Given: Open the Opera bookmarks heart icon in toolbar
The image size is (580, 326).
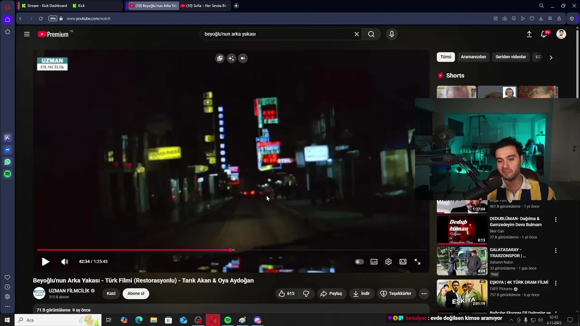Looking at the screenshot, I should (532, 19).
